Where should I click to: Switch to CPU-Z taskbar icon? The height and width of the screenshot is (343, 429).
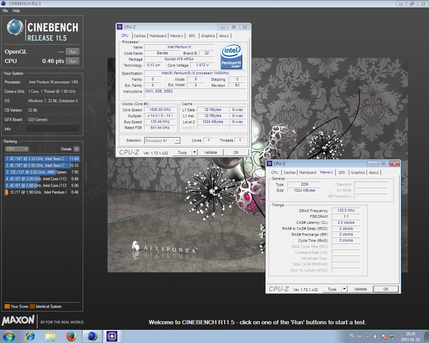[x=112, y=336]
